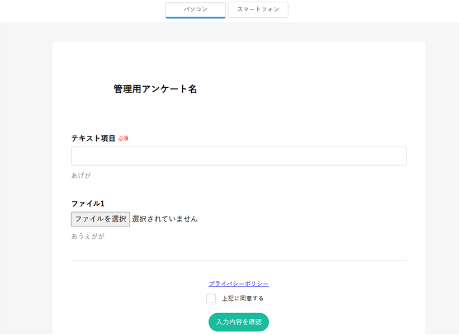Screen dimensions: 459x335
Task: Click the あげが hint text
Action: (x=81, y=176)
